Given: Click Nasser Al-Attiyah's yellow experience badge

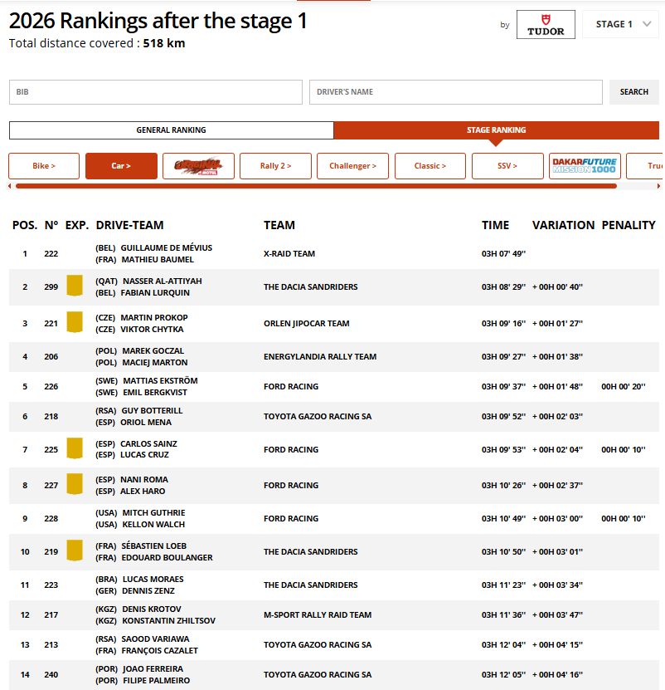Looking at the screenshot, I should click(x=75, y=286).
